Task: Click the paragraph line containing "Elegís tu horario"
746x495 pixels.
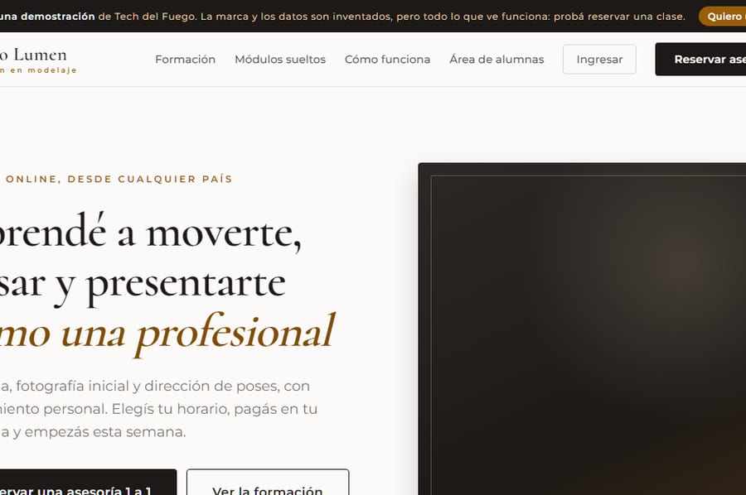Action: (x=159, y=409)
